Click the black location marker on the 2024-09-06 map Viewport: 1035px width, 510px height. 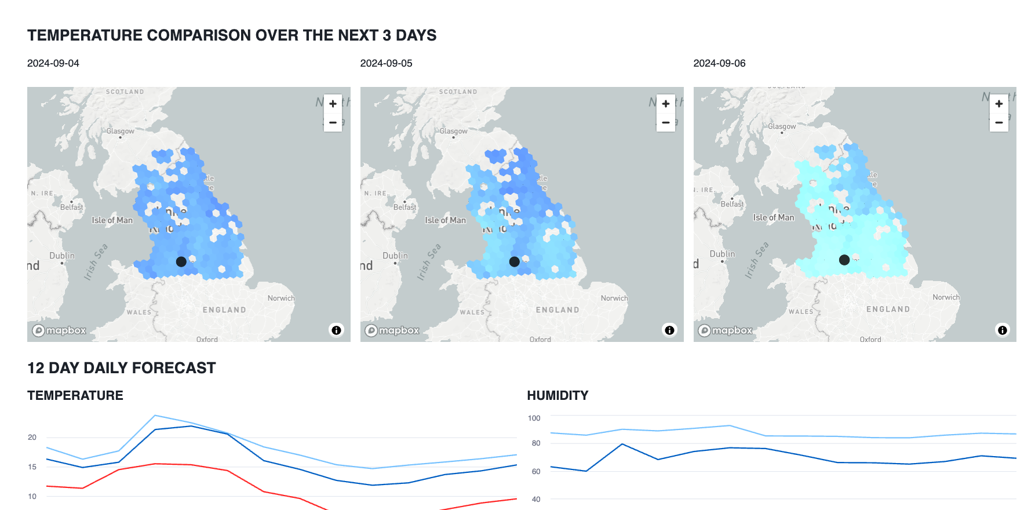pos(844,260)
